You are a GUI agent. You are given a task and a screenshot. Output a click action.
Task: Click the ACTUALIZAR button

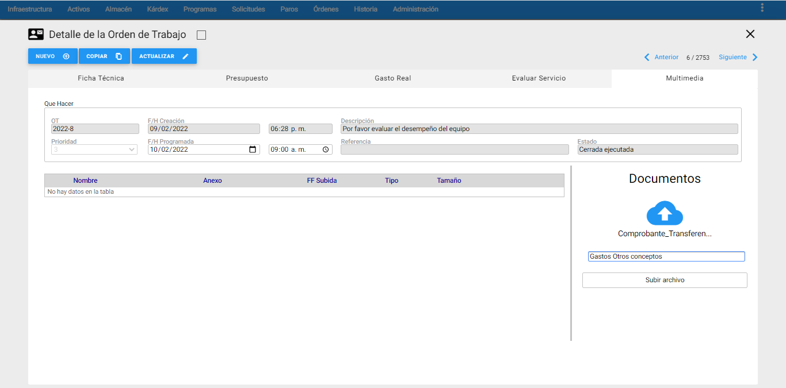pos(164,56)
